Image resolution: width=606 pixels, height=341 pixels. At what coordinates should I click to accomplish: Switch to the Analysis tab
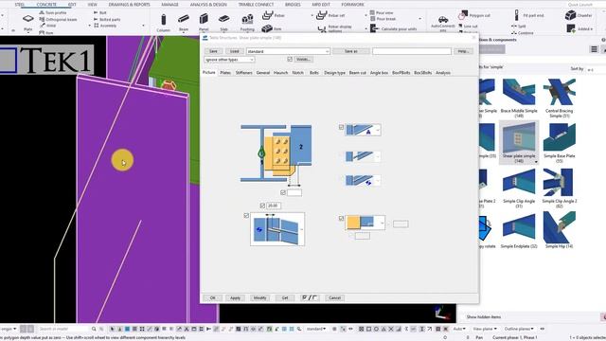pos(443,73)
